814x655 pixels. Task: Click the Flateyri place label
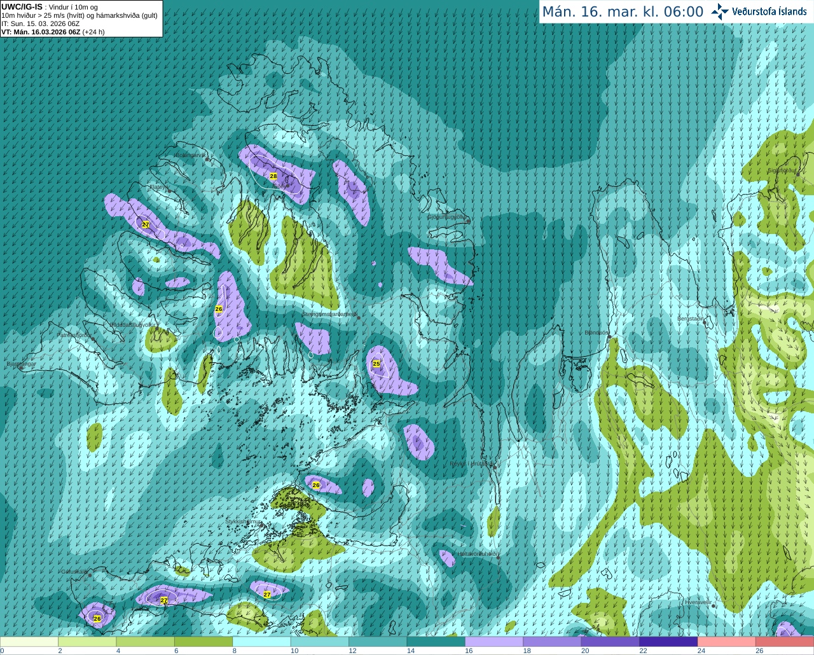coord(158,187)
